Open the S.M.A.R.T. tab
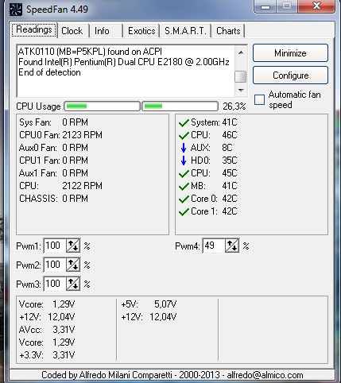 (185, 31)
